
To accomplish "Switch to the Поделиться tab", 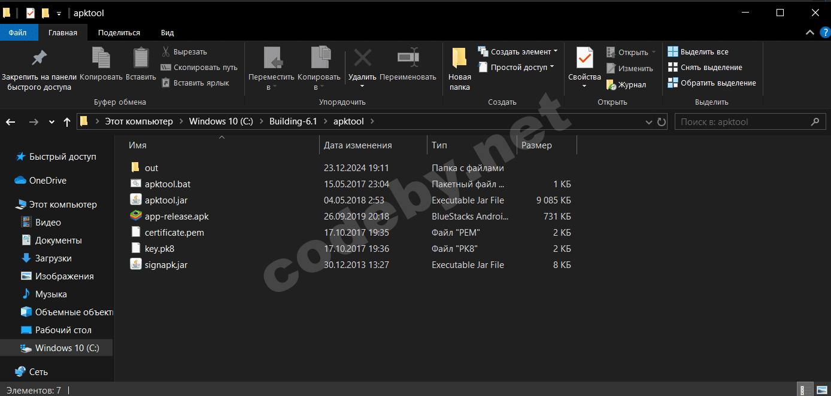I will coord(119,33).
